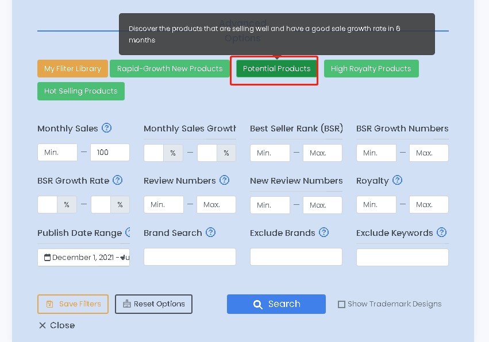Screen dimensions: 489x342
Task: Open the Exclude Keywords help icon
Action: 442,232
